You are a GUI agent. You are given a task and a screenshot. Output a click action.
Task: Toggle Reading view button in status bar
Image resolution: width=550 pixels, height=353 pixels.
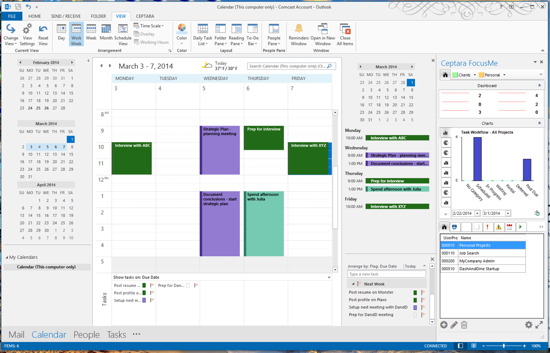(474, 346)
